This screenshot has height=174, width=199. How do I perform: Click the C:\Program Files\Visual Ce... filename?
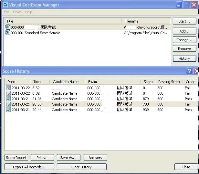(x=146, y=33)
